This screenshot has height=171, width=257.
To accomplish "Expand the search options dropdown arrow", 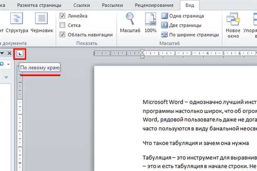I will point(9,64).
